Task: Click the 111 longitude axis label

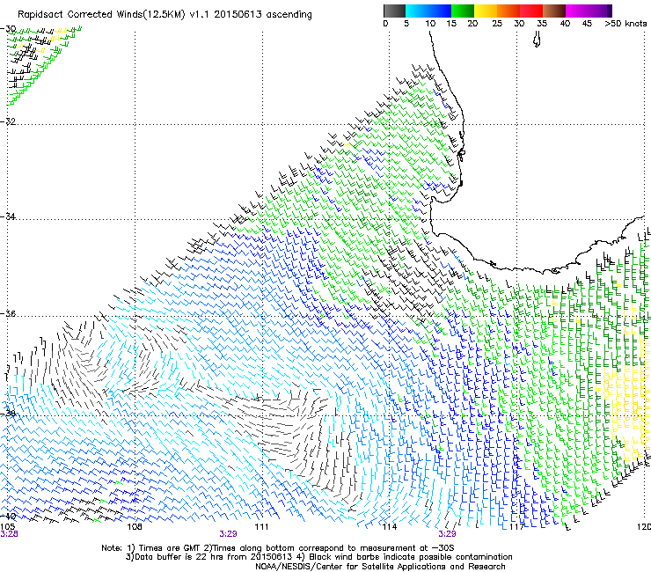Action: click(261, 527)
